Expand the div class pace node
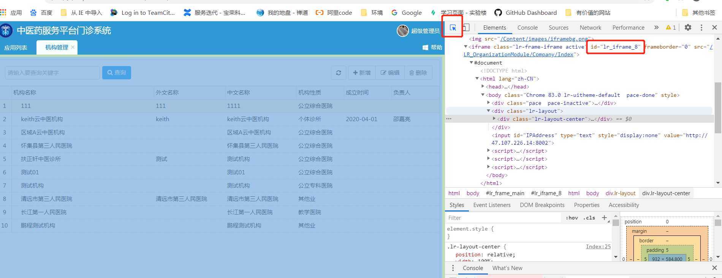The height and width of the screenshot is (278, 722). (489, 103)
